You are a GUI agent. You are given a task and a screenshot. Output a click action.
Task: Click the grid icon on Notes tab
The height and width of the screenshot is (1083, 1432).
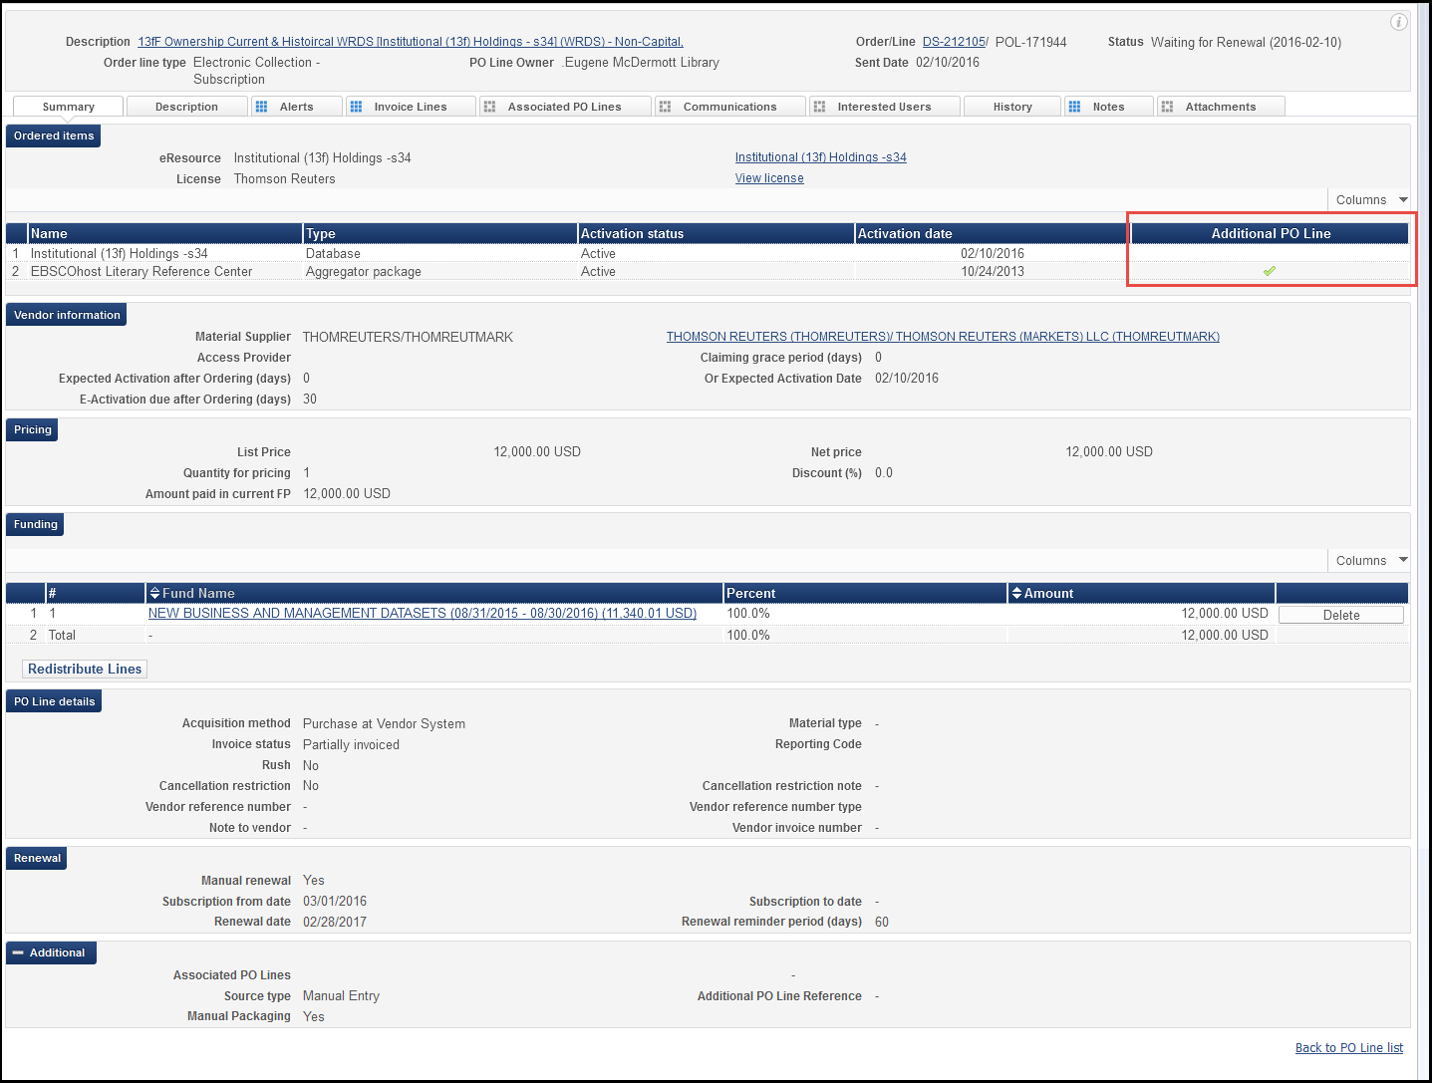point(1074,107)
